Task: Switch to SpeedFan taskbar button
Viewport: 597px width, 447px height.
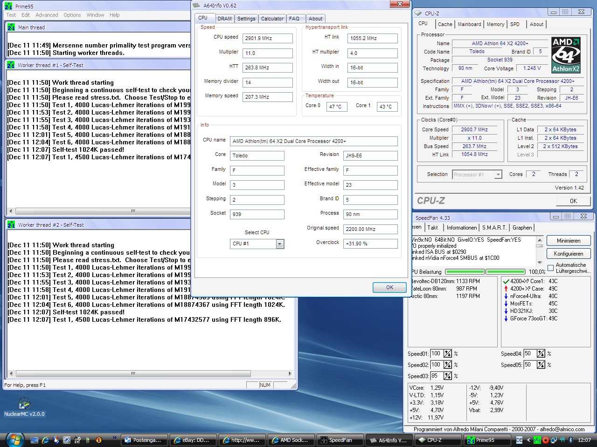Action: tap(340, 440)
